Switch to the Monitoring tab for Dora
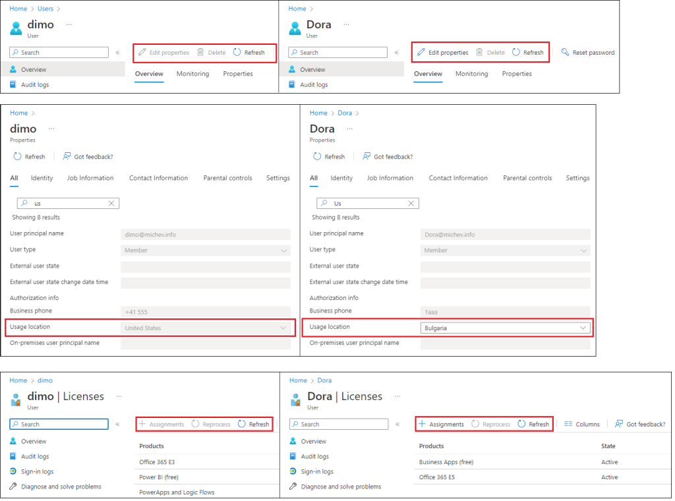Image resolution: width=675 pixels, height=501 pixels. click(x=471, y=74)
